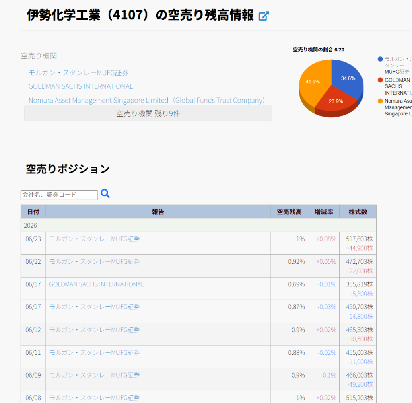Screen dimensions: 412x403
Task: Click the 増減率 column header
Action: (x=324, y=212)
